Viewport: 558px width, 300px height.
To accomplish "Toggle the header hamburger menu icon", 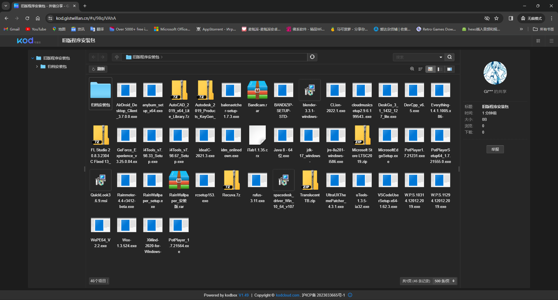I will (x=551, y=41).
